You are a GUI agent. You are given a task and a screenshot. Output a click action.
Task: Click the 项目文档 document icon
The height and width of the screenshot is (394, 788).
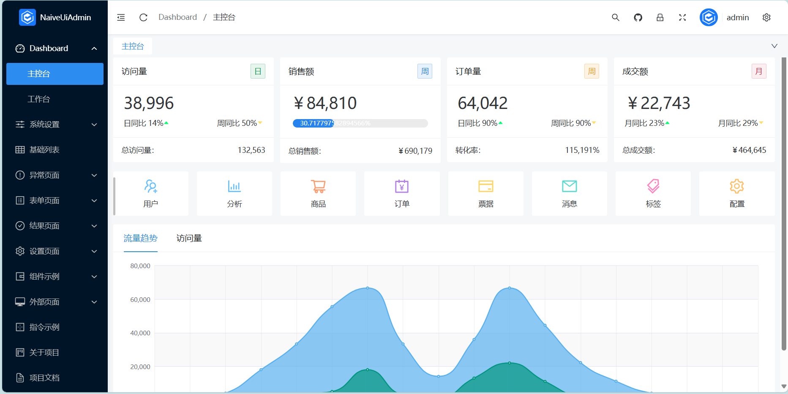pyautogui.click(x=20, y=378)
